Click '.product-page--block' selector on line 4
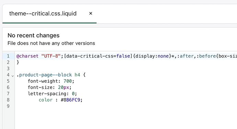 tap(44, 75)
